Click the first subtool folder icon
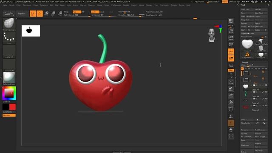Image resolution: width=272 pixels, height=153 pixels. [x=246, y=73]
